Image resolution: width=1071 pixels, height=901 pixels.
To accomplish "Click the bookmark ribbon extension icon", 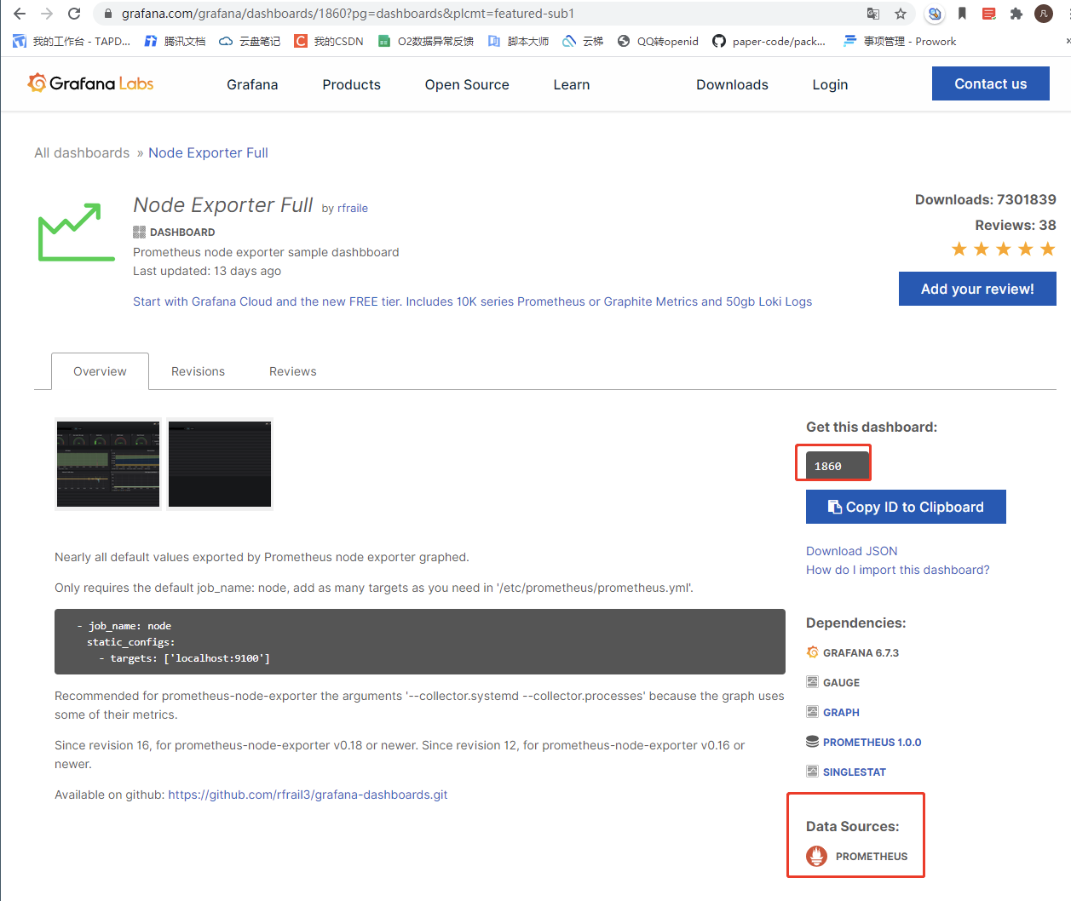I will [x=962, y=14].
